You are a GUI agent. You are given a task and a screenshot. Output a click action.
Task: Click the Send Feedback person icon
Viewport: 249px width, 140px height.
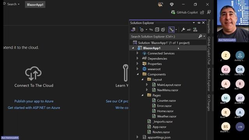coord(209,12)
